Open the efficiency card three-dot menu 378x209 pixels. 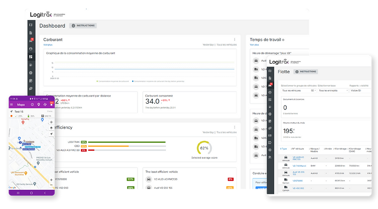coord(235,127)
